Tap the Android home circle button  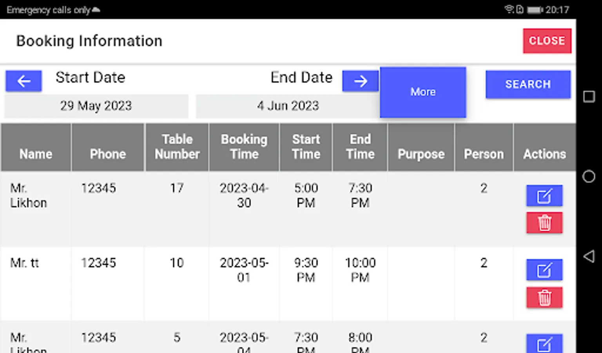[589, 176]
